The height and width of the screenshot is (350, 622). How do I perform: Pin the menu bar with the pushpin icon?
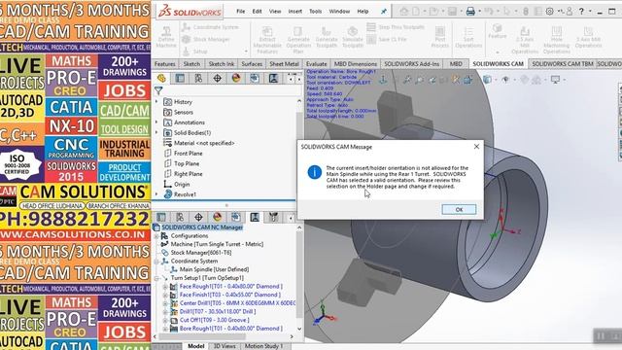(384, 12)
